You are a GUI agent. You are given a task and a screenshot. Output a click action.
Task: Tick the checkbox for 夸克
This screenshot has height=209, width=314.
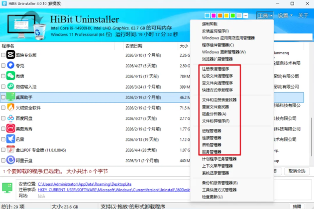3,66
